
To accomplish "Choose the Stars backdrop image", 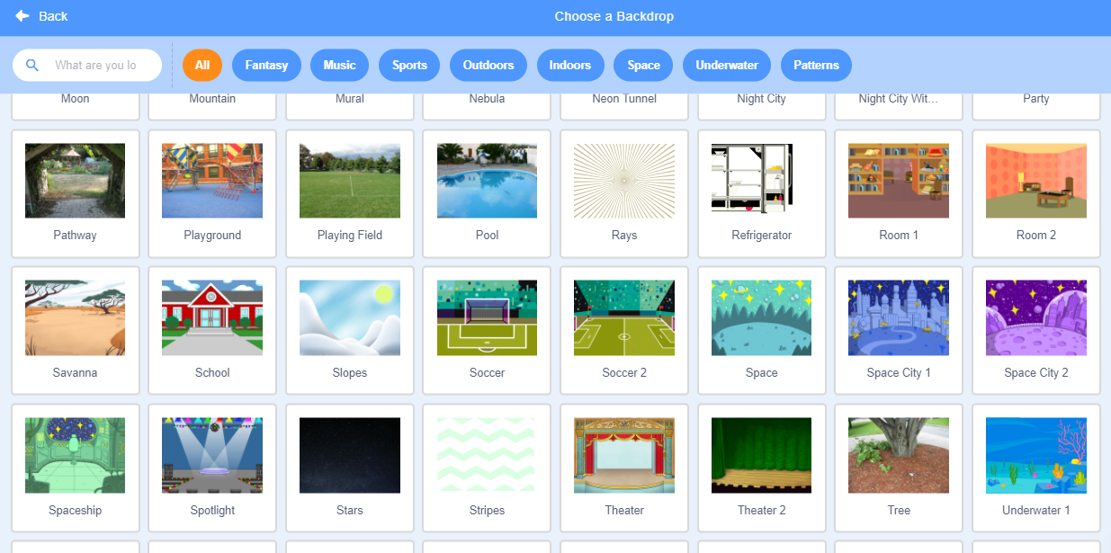I will [350, 455].
